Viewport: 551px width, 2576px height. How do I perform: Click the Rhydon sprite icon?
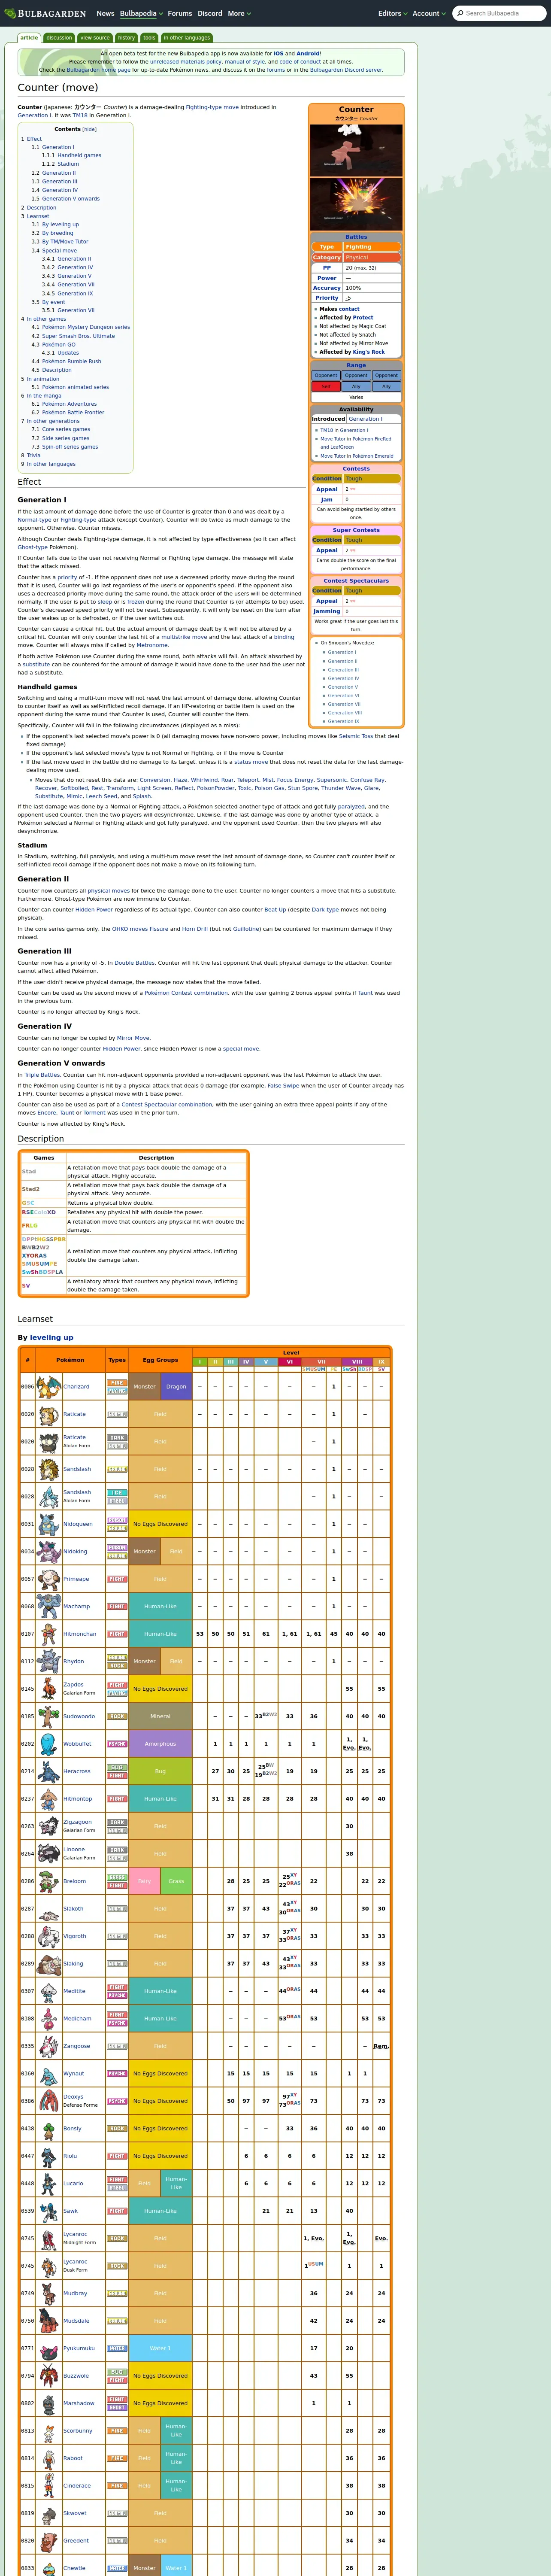[x=49, y=1662]
